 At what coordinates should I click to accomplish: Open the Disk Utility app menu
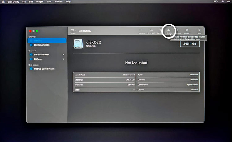tap(13, 2)
